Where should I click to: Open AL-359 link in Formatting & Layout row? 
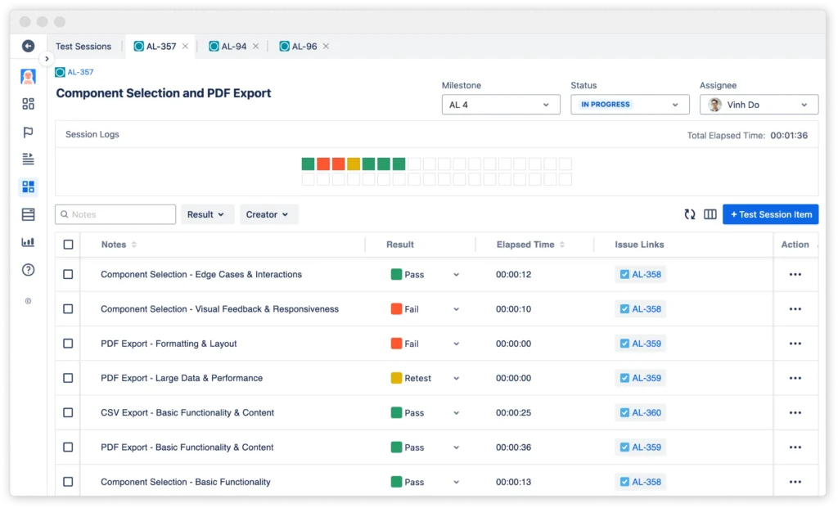coord(640,344)
